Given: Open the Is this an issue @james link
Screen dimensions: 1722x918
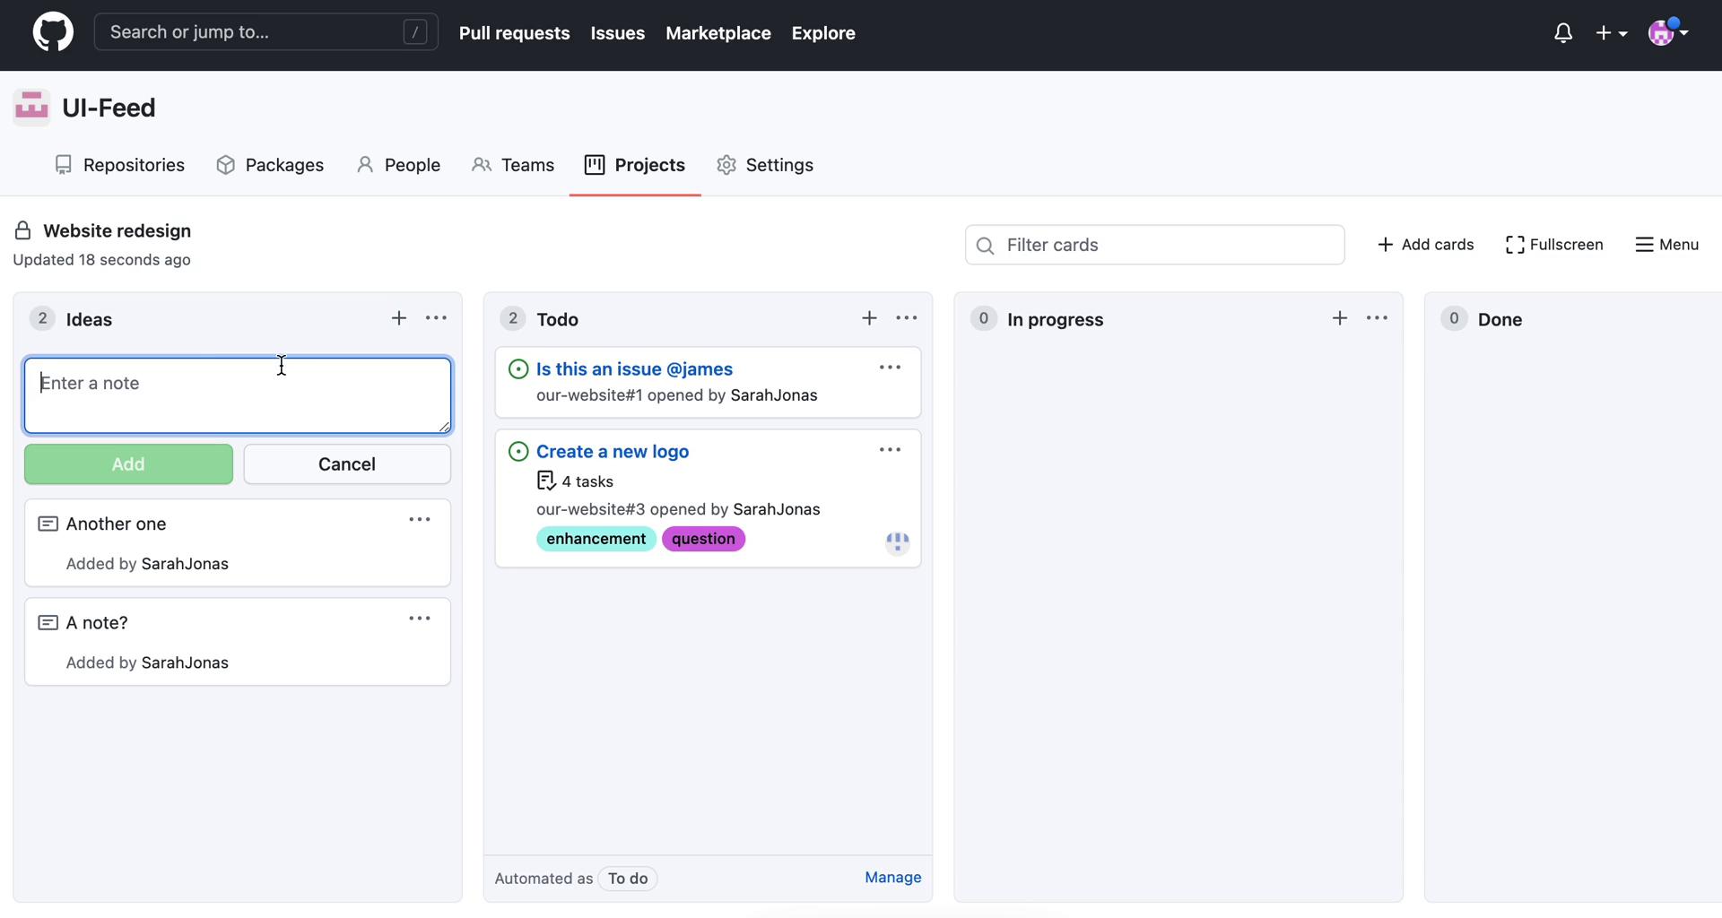Looking at the screenshot, I should tap(634, 369).
